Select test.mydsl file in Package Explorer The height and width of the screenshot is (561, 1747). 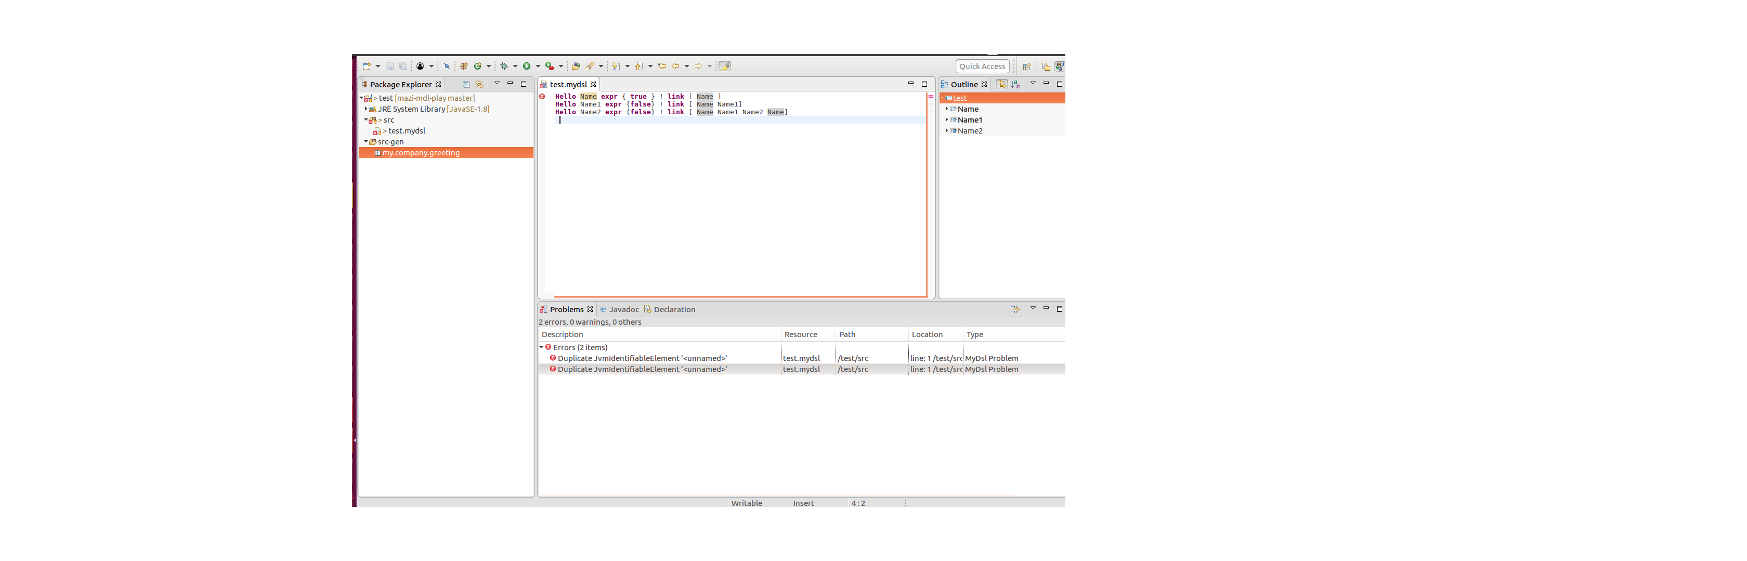(406, 131)
